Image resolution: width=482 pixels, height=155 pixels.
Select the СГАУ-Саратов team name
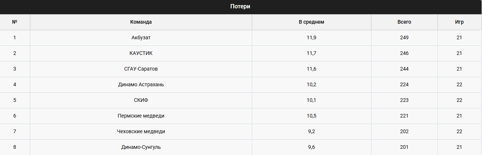click(x=141, y=69)
